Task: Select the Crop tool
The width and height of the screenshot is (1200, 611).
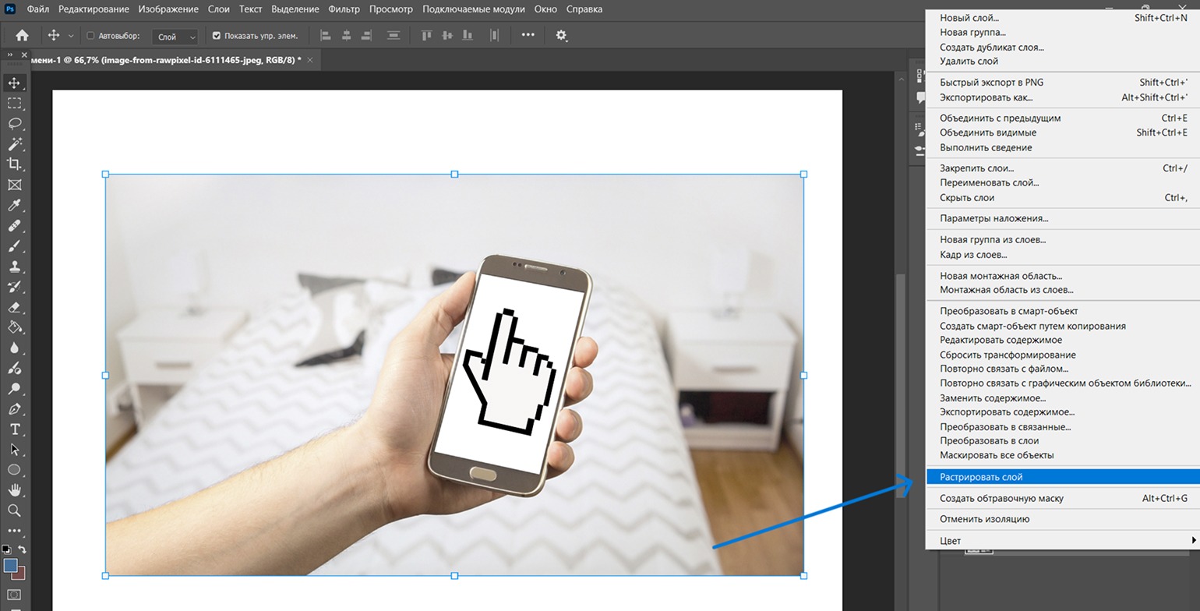Action: [x=14, y=164]
